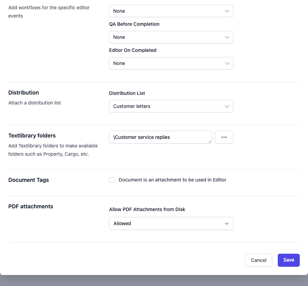308x286 pixels.
Task: Click the PDF attachments heading
Action: [31, 207]
